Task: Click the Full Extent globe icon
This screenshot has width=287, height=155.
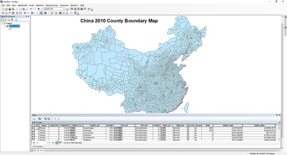Action: [13, 13]
